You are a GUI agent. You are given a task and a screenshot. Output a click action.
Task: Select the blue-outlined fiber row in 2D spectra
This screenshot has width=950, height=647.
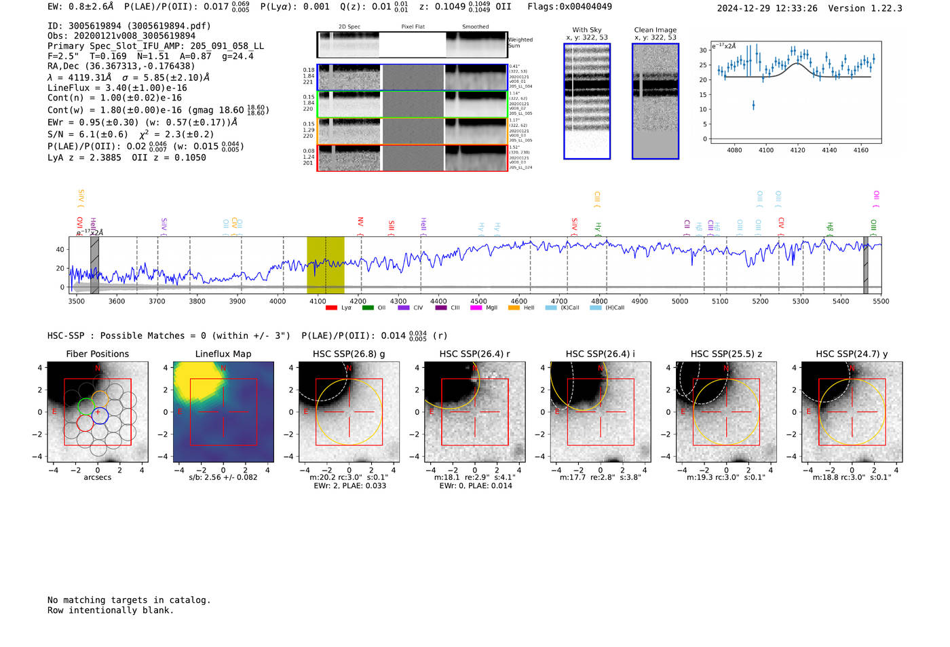pos(413,77)
